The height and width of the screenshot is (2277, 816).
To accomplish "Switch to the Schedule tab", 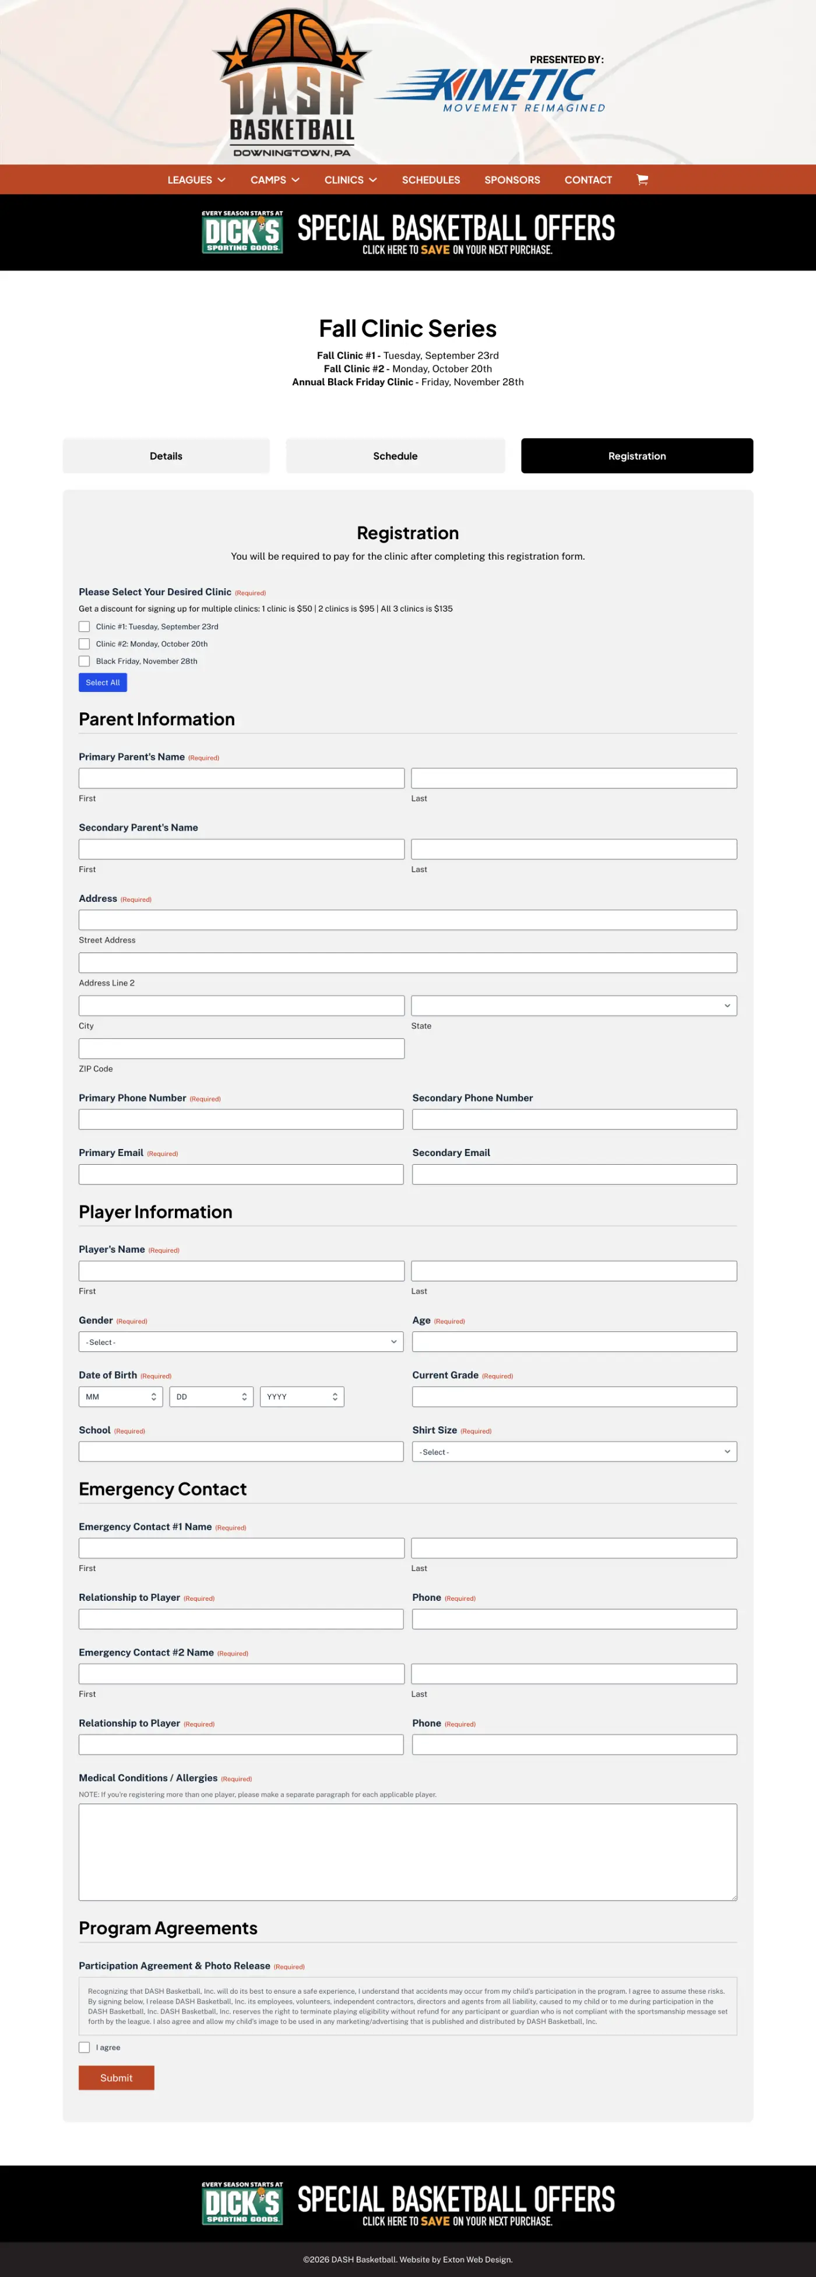I will [395, 456].
